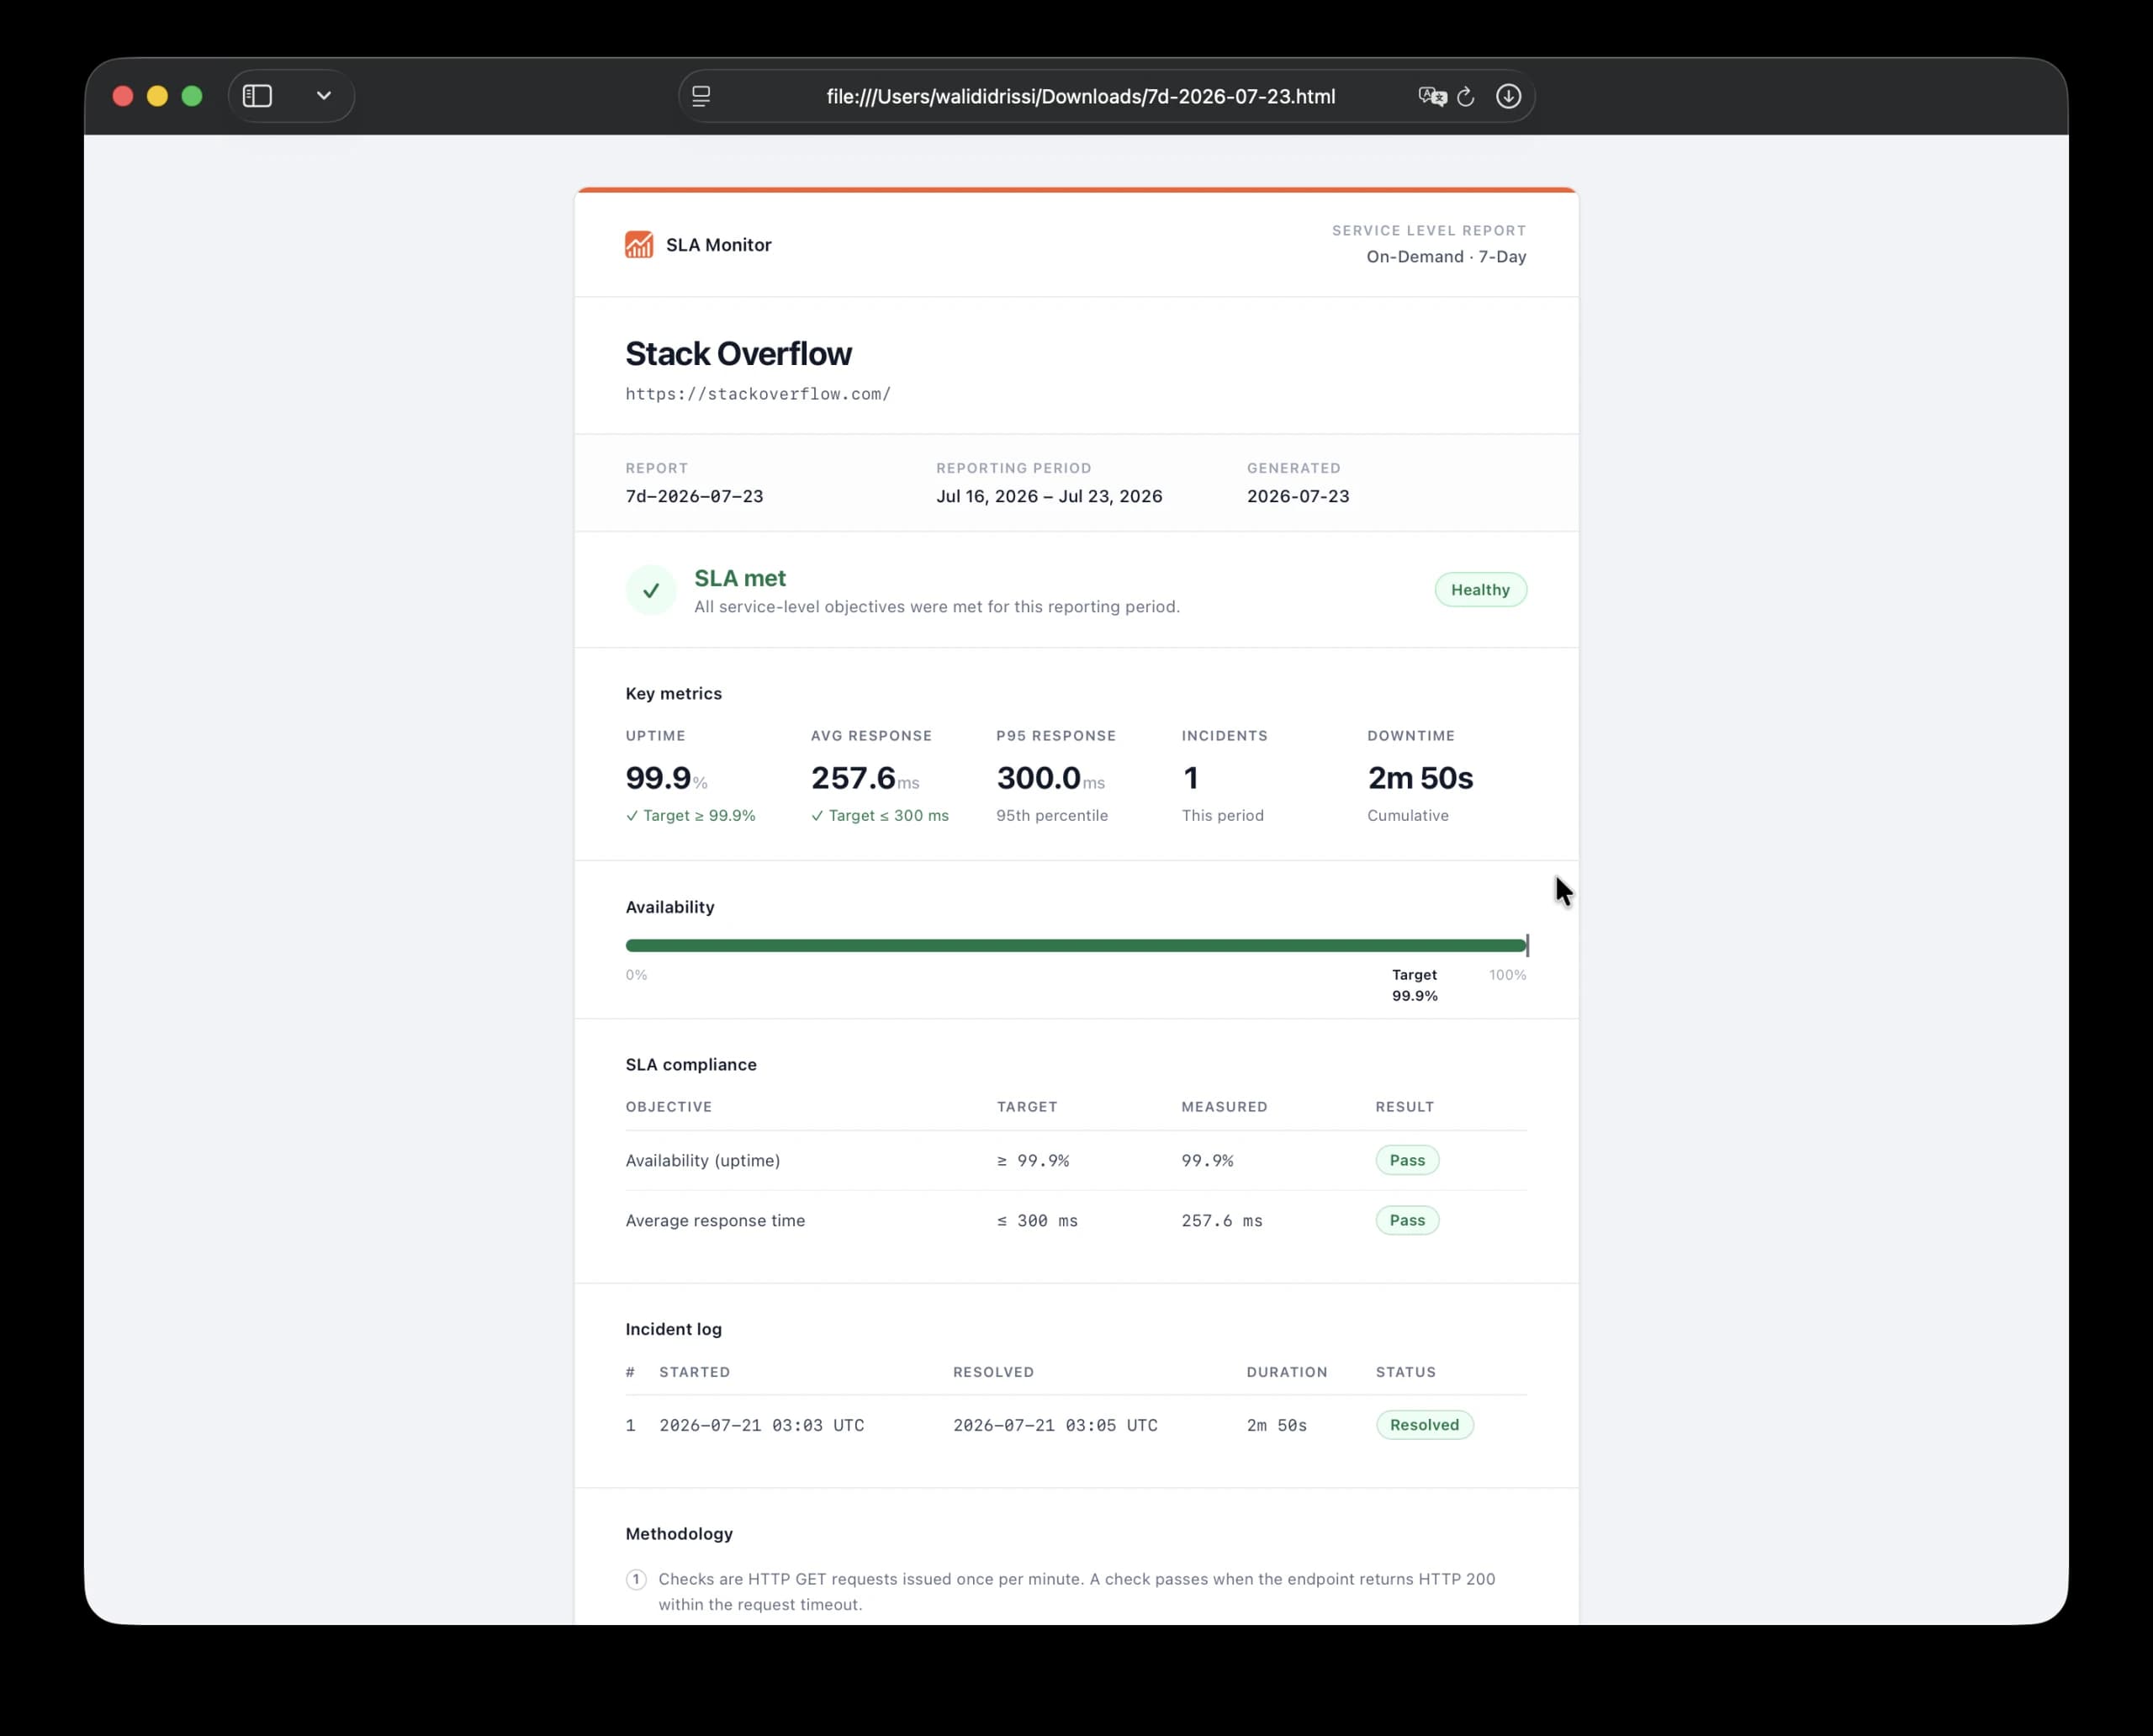Click the SLA Monitor logo icon
Image resolution: width=2153 pixels, height=1736 pixels.
coord(639,244)
